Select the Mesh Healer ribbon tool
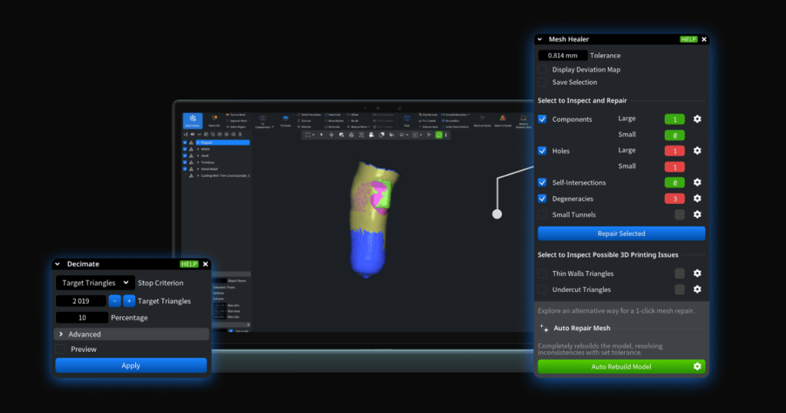786x413 pixels. pos(193,120)
